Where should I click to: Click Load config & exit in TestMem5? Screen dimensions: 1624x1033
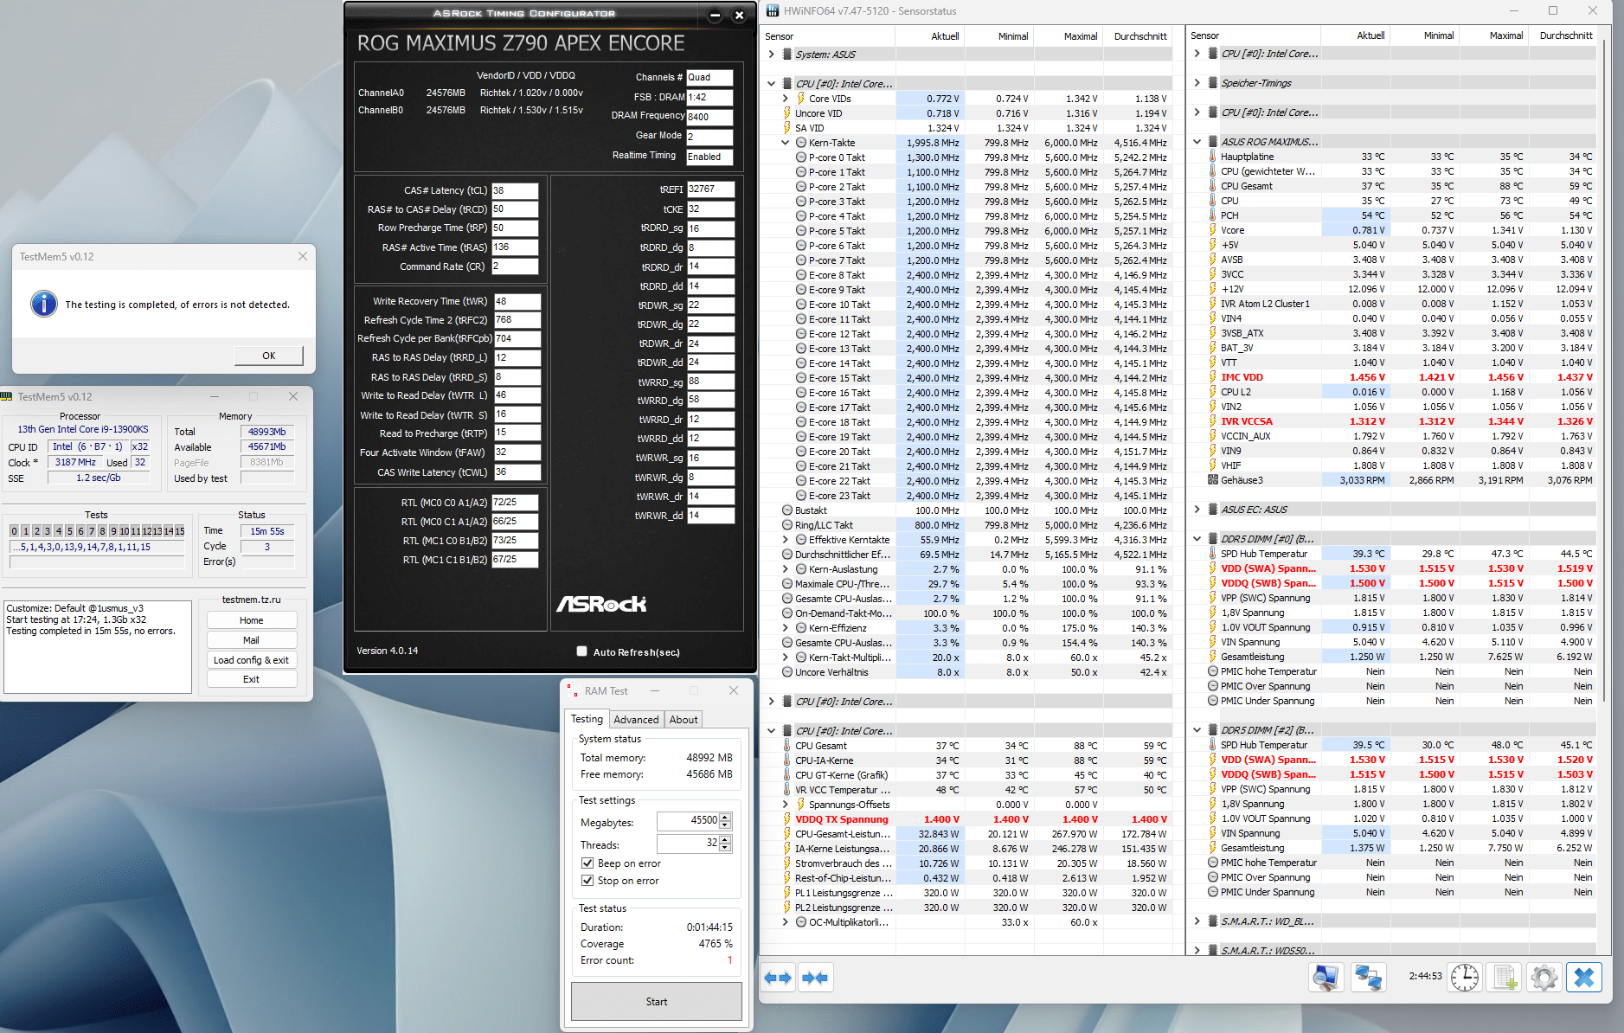252,660
